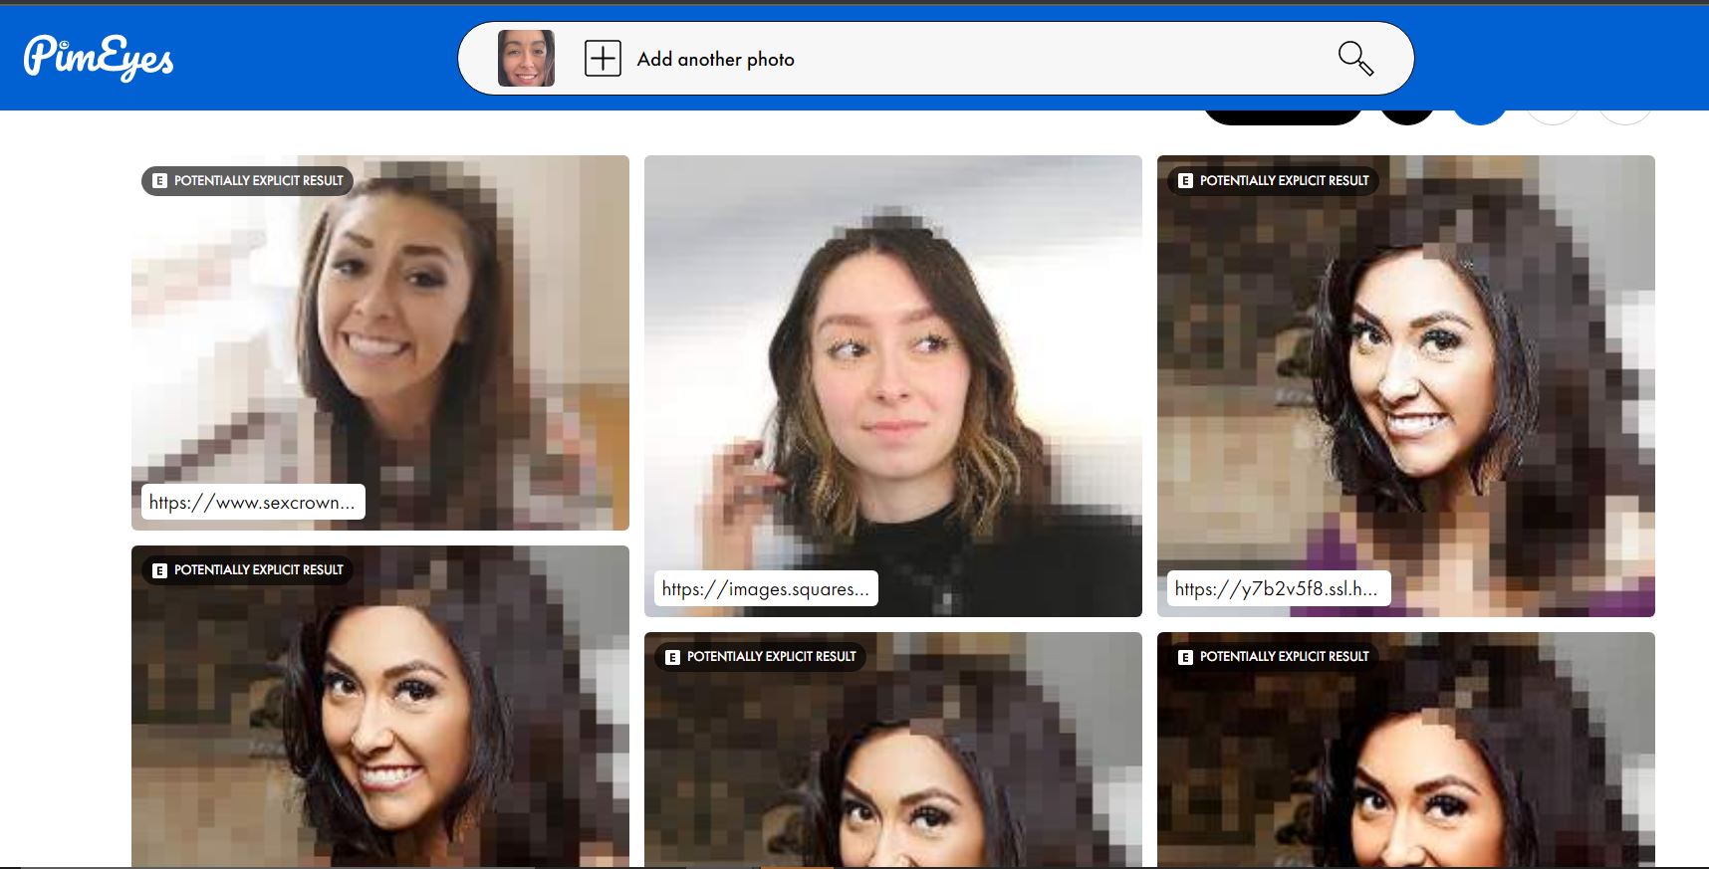Click explicit badge on bottom-middle result
This screenshot has width=1709, height=869.
pos(761,657)
